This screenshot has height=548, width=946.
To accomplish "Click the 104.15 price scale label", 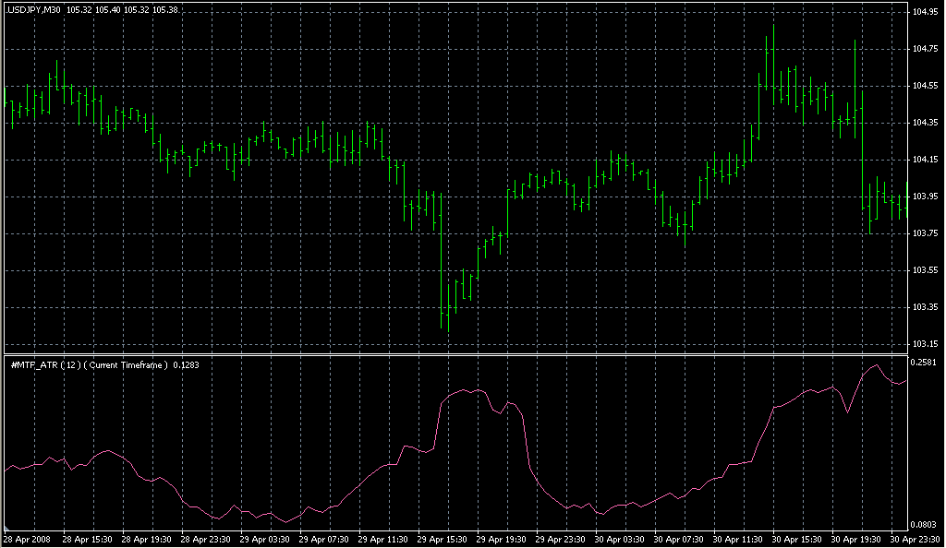I will pos(925,160).
